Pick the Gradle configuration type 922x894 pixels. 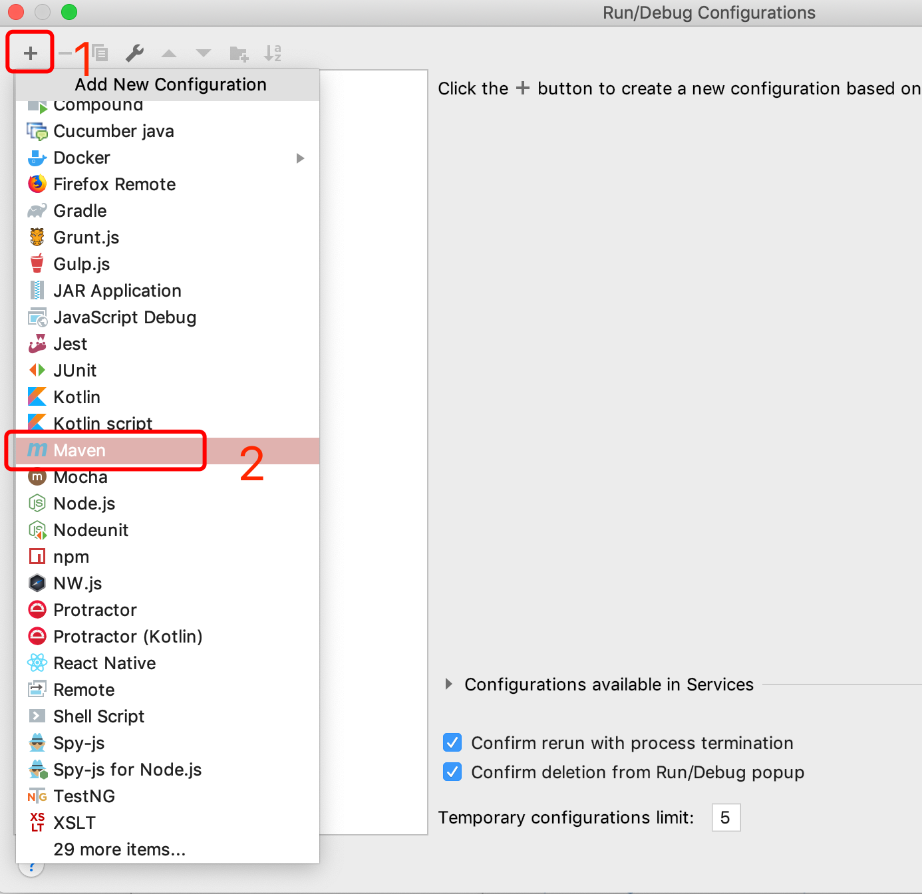pos(168,211)
